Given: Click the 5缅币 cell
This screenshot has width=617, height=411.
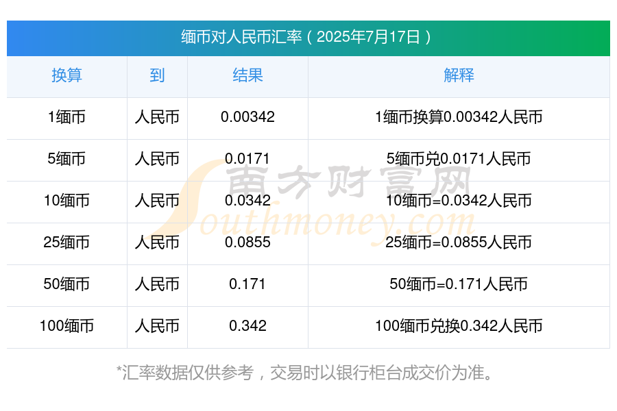Looking at the screenshot, I should 67,159.
